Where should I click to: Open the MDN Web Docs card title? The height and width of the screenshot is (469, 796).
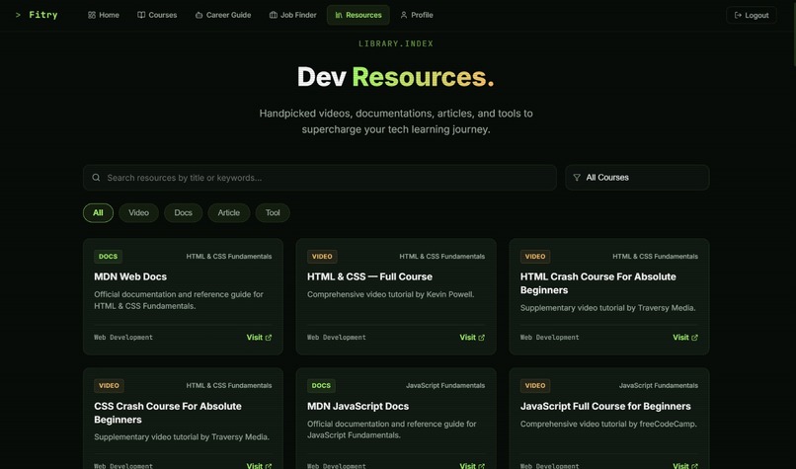click(130, 276)
